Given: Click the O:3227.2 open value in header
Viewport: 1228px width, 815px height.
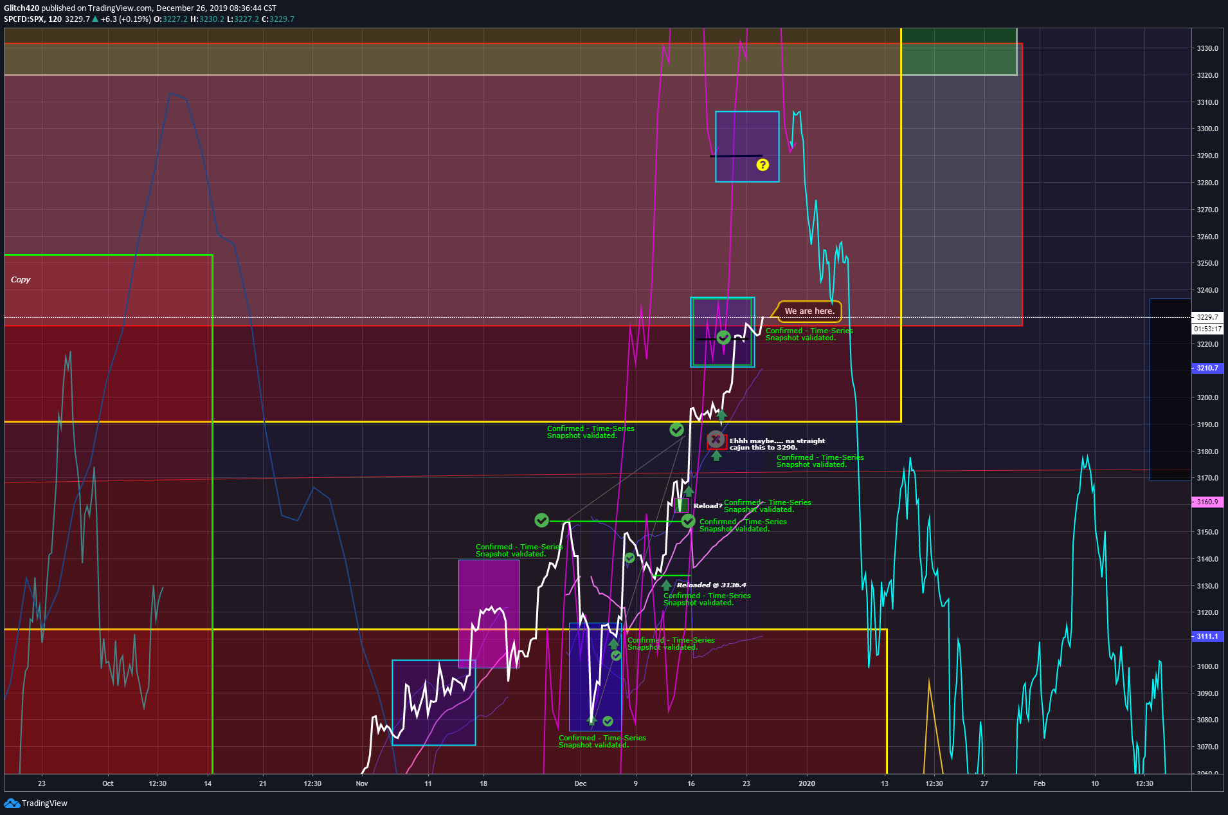Looking at the screenshot, I should [x=170, y=19].
